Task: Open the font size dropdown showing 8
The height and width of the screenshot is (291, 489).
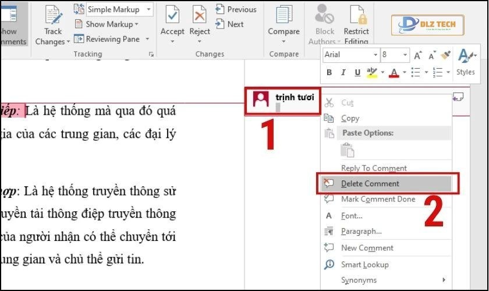Action: (x=405, y=55)
